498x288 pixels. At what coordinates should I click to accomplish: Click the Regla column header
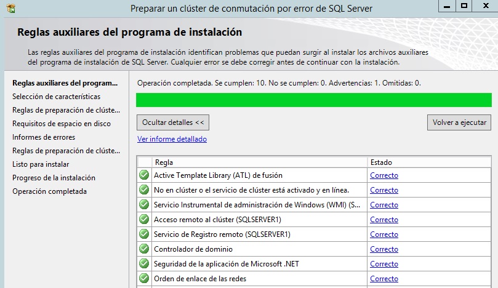tap(260, 162)
